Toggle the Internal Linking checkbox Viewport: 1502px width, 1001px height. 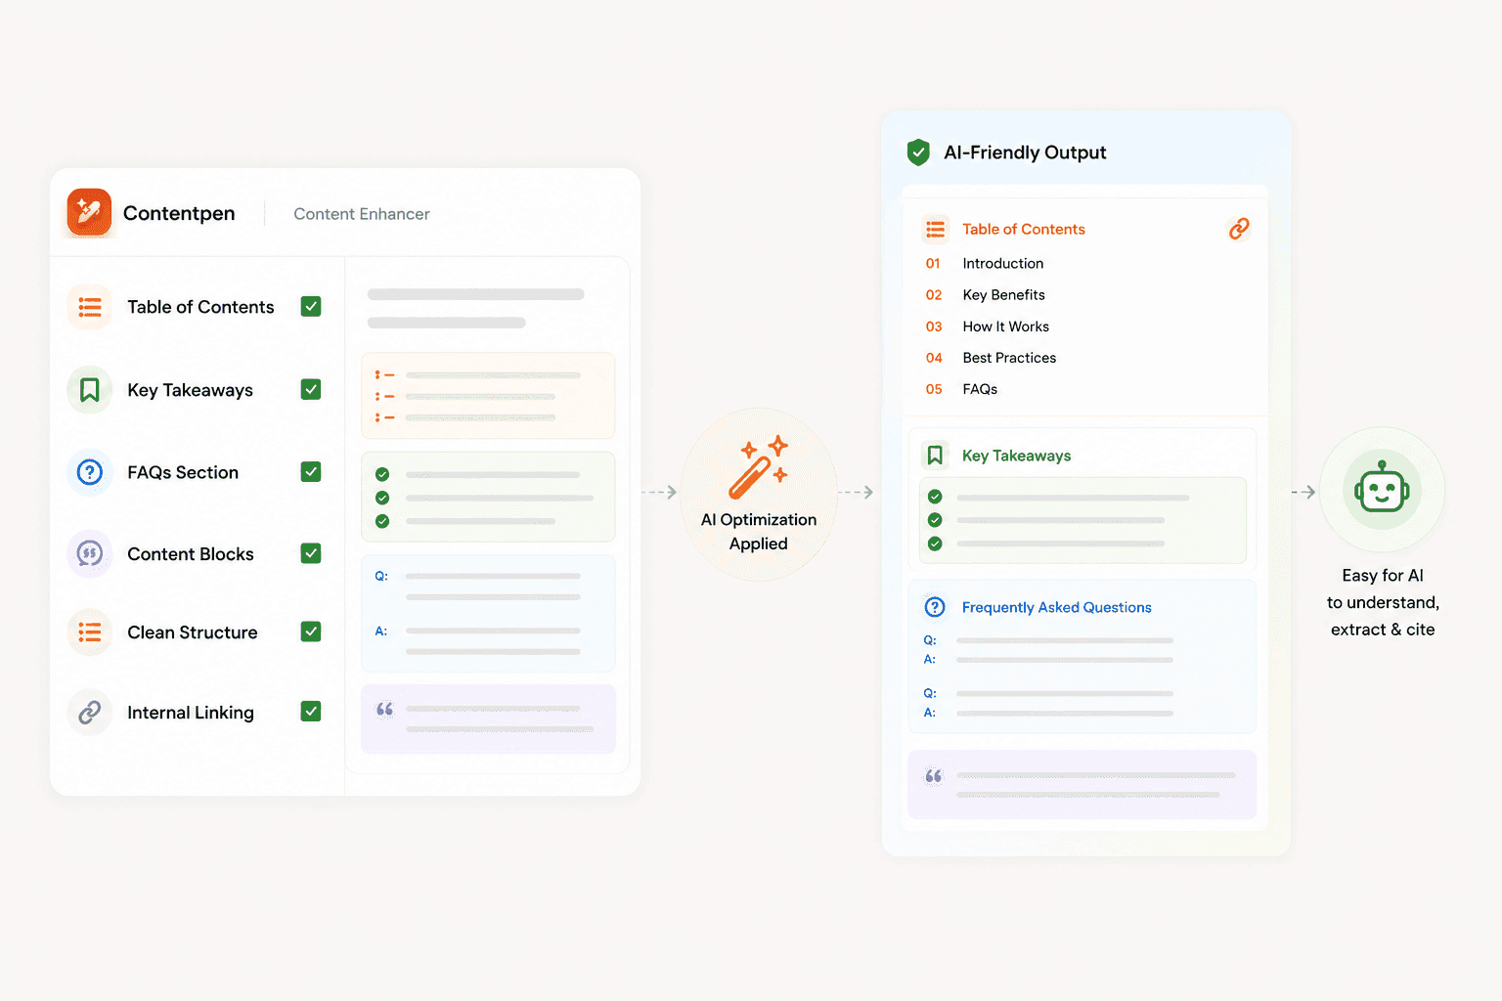pyautogui.click(x=311, y=712)
